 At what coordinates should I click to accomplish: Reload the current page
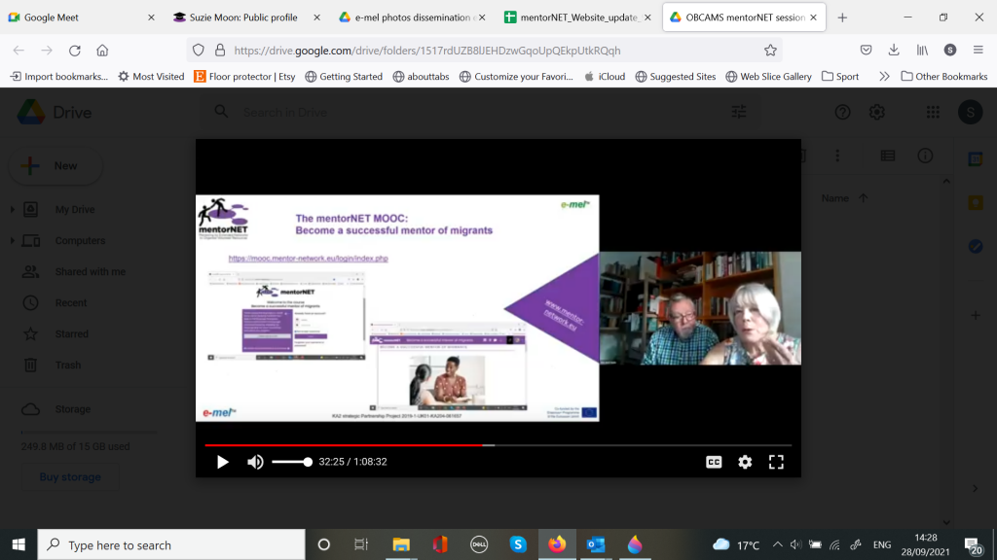[x=74, y=51]
